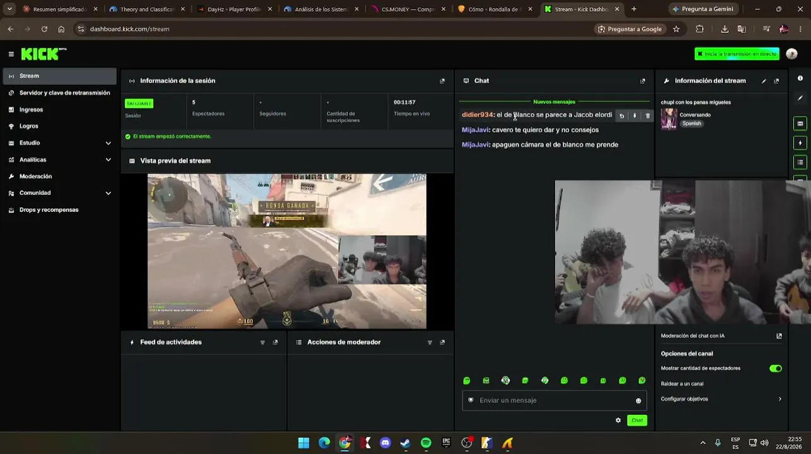Edit stream info with the pencil icon beside the panel title
This screenshot has width=811, height=454.
pos(764,81)
